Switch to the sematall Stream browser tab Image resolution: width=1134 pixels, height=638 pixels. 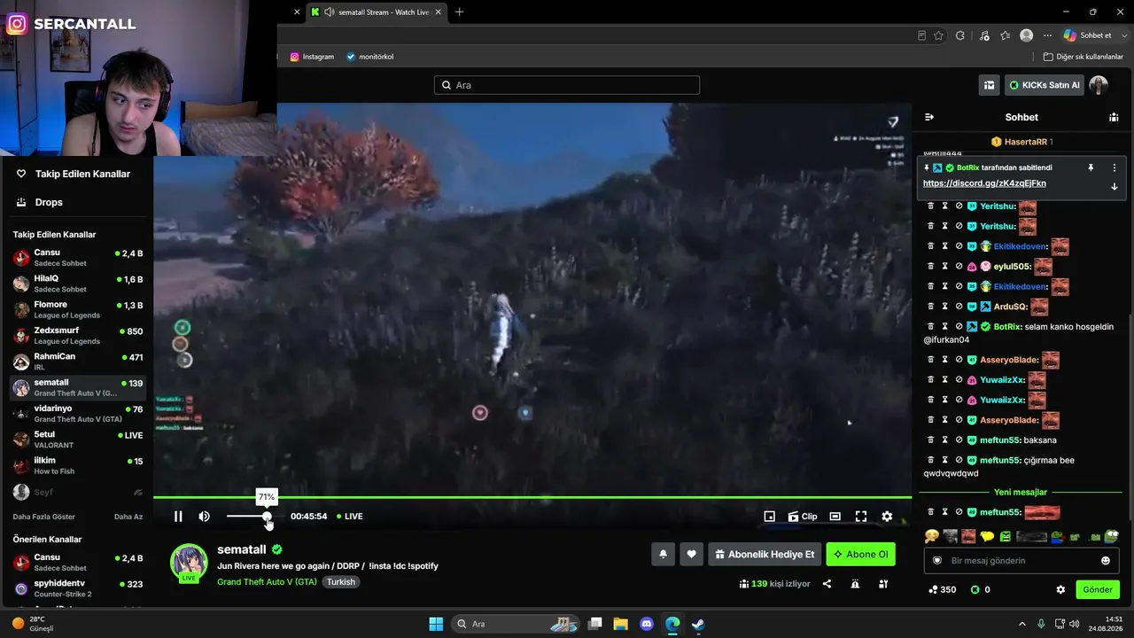pos(376,12)
